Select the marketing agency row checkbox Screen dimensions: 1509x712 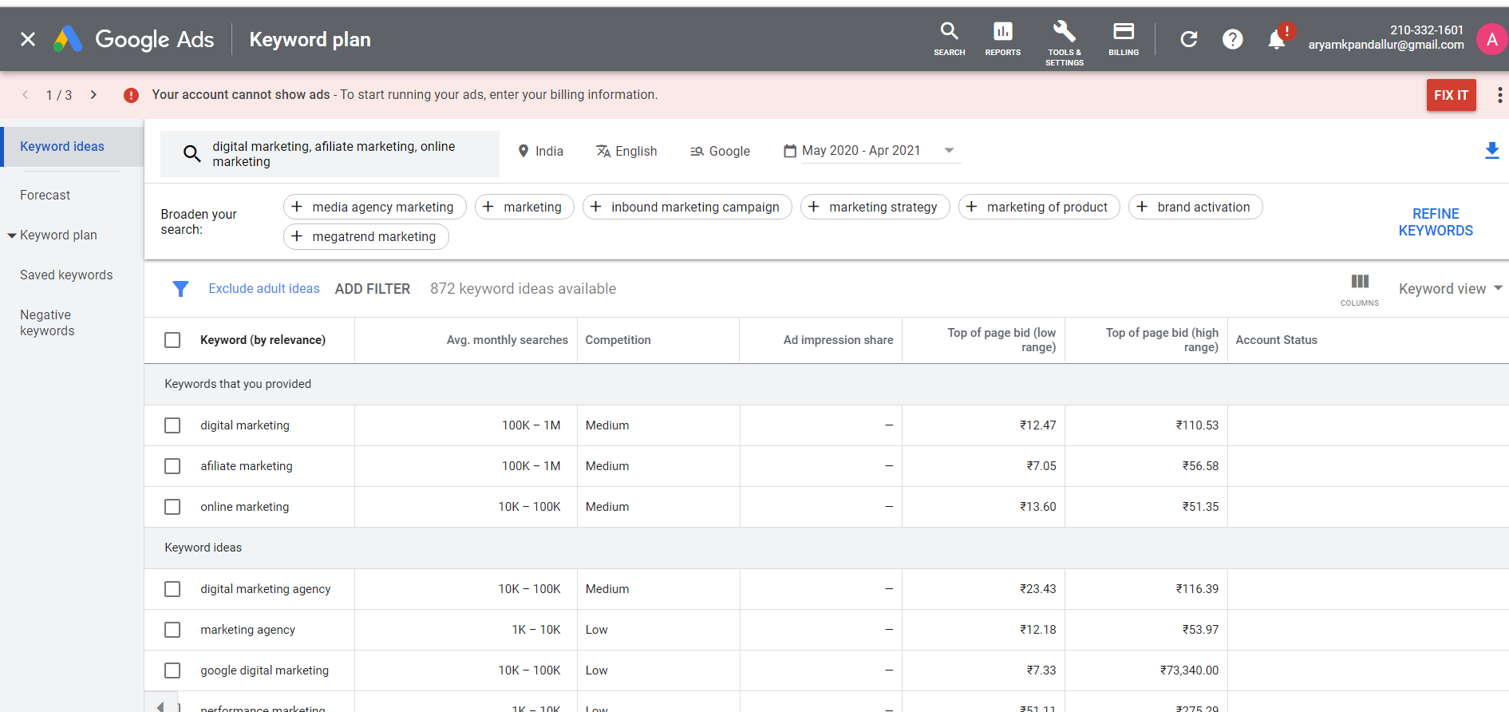click(172, 630)
